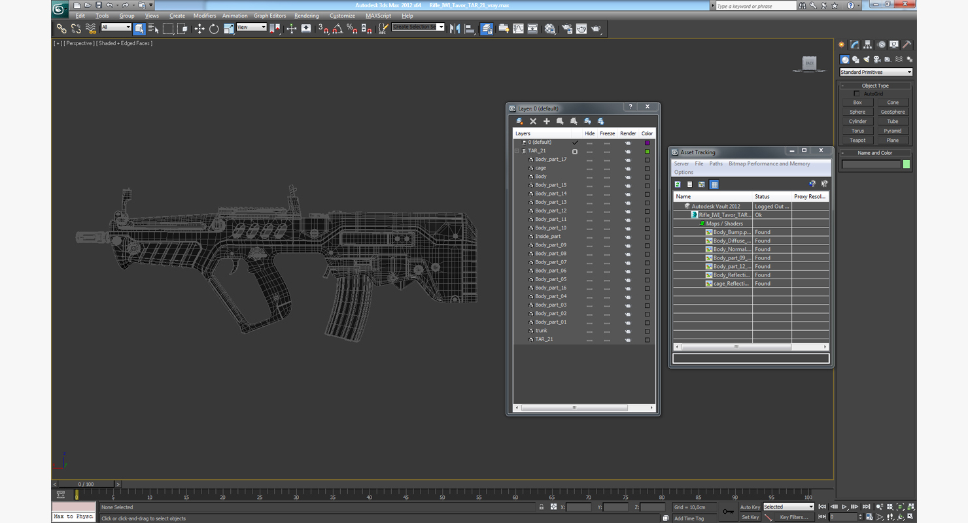
Task: Open the Modifiers menu
Action: 205,16
